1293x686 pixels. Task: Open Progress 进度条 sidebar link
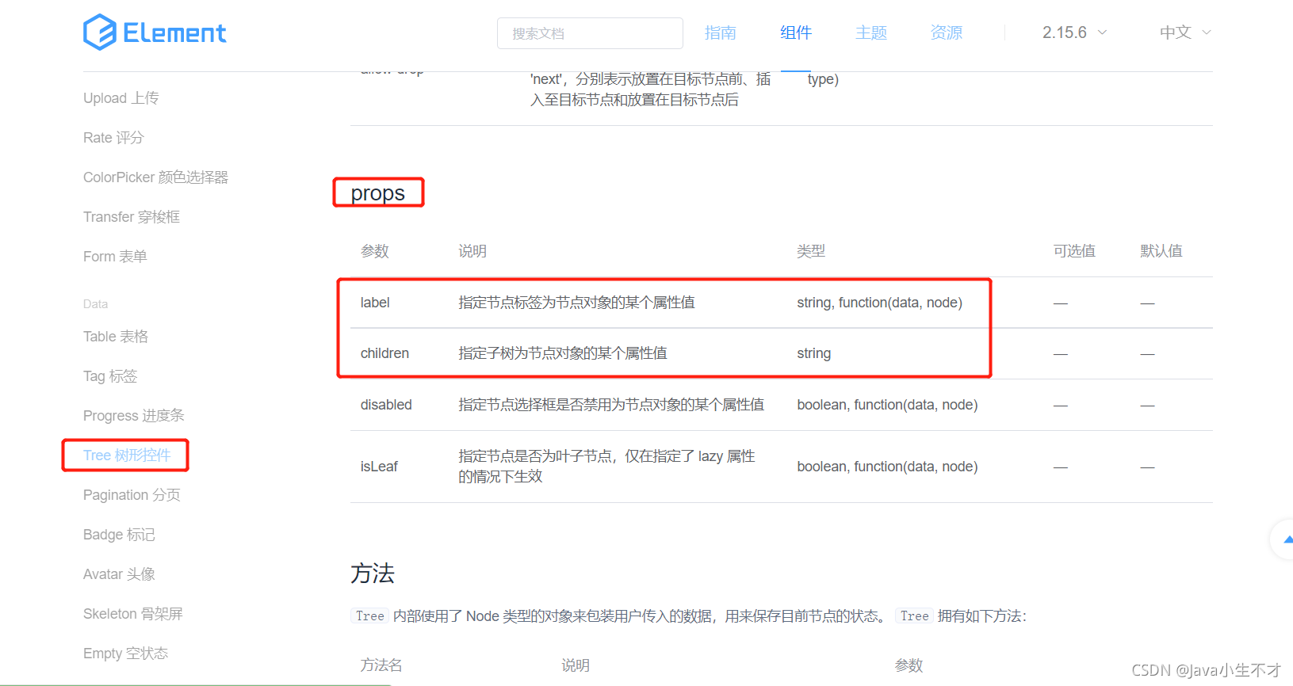[133, 416]
